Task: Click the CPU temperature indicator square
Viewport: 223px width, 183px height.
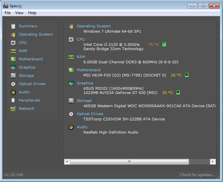Action: click(164, 44)
